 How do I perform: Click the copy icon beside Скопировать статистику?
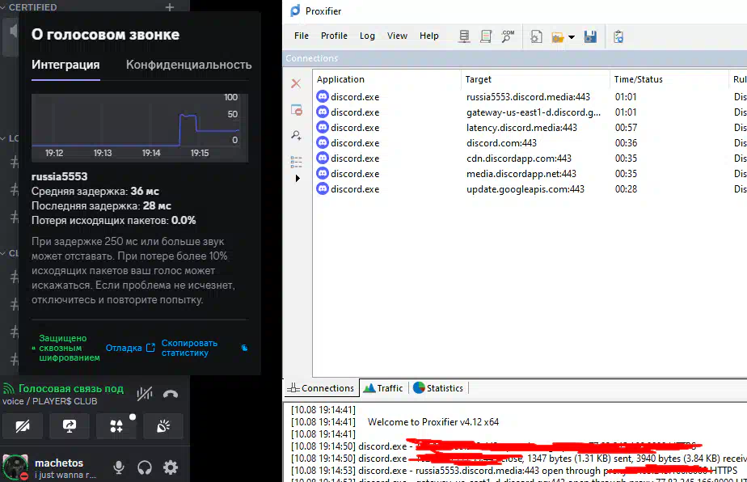coord(244,348)
